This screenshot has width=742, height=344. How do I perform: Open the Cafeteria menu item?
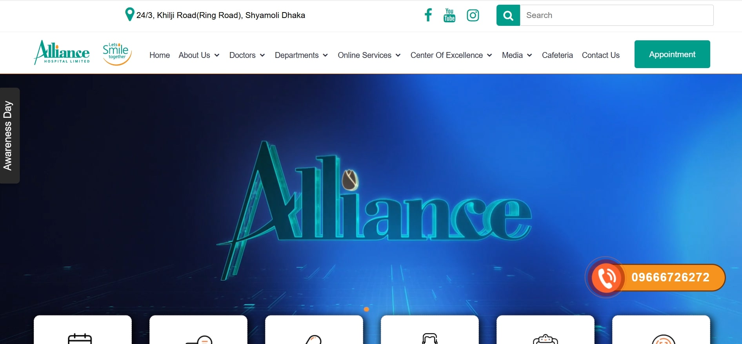[x=557, y=55]
